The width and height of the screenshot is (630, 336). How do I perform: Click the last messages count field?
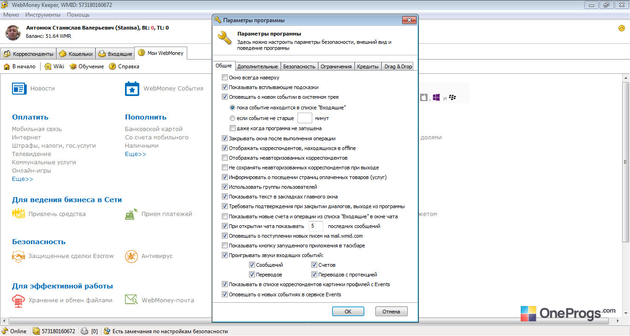[x=315, y=226]
